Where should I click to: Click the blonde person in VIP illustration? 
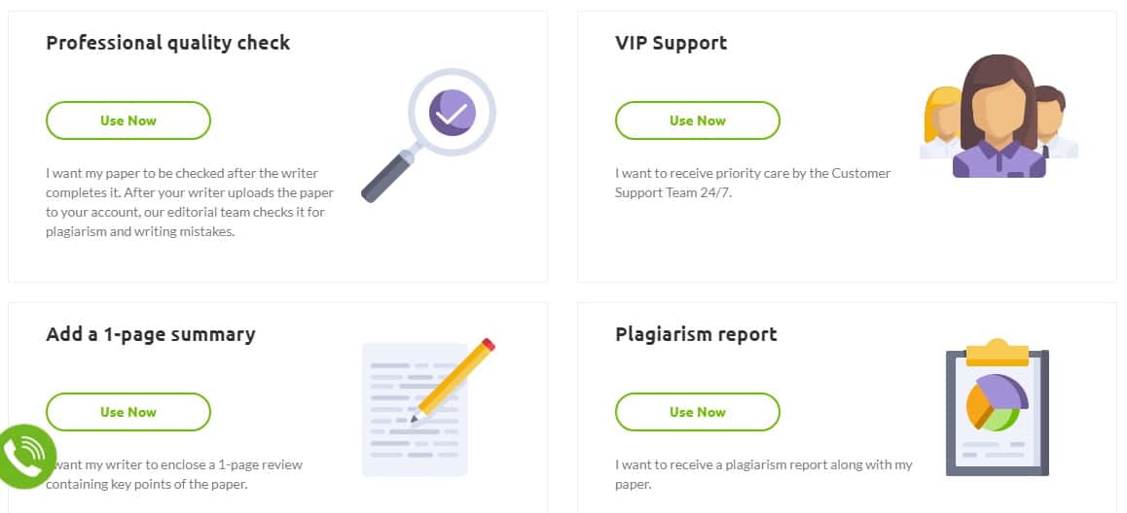941,122
